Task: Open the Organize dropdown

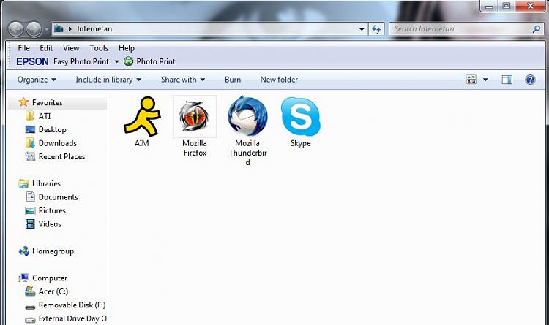Action: click(x=37, y=80)
